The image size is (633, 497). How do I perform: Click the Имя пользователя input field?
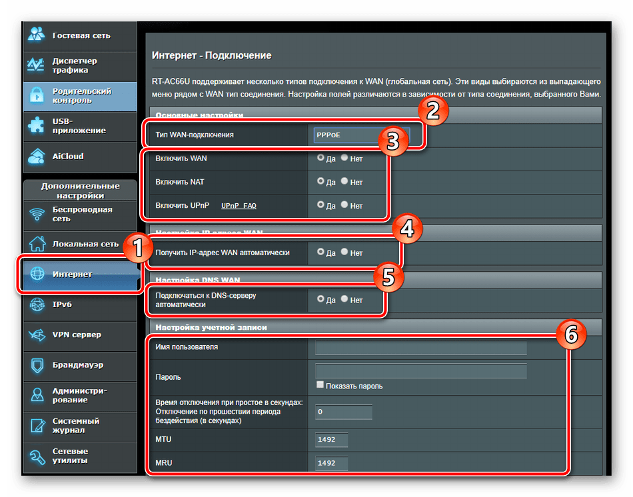[x=420, y=347]
